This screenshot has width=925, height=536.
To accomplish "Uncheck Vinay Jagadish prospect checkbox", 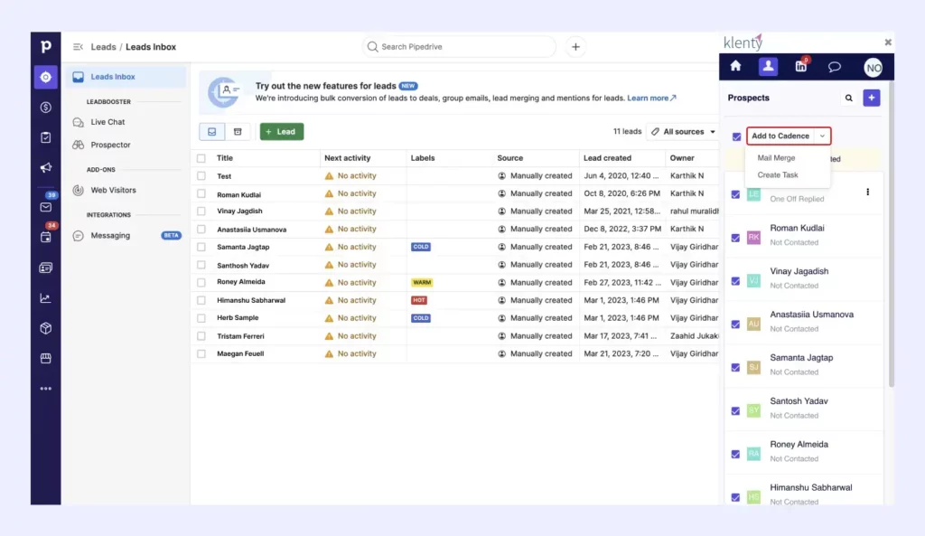I will click(735, 281).
